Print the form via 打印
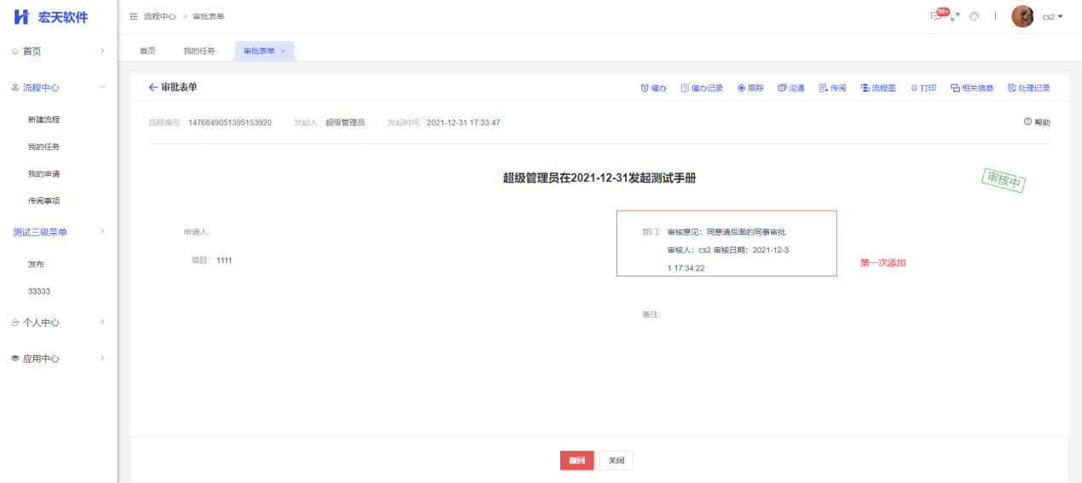Image resolution: width=1082 pixels, height=483 pixels. (x=923, y=88)
